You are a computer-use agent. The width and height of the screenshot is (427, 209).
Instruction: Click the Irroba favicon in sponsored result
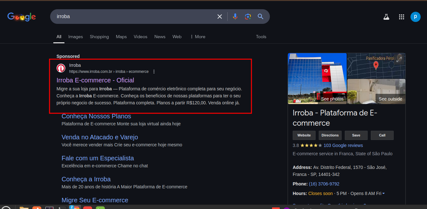pos(61,68)
